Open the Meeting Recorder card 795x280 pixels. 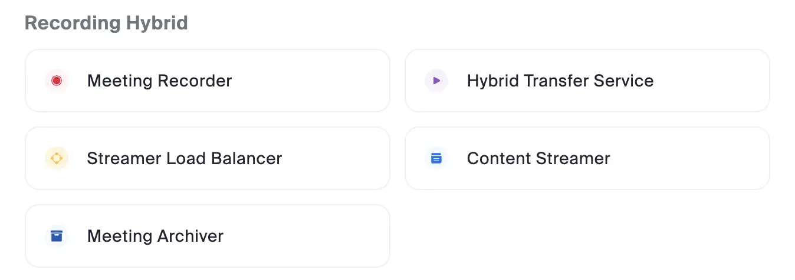tap(207, 81)
